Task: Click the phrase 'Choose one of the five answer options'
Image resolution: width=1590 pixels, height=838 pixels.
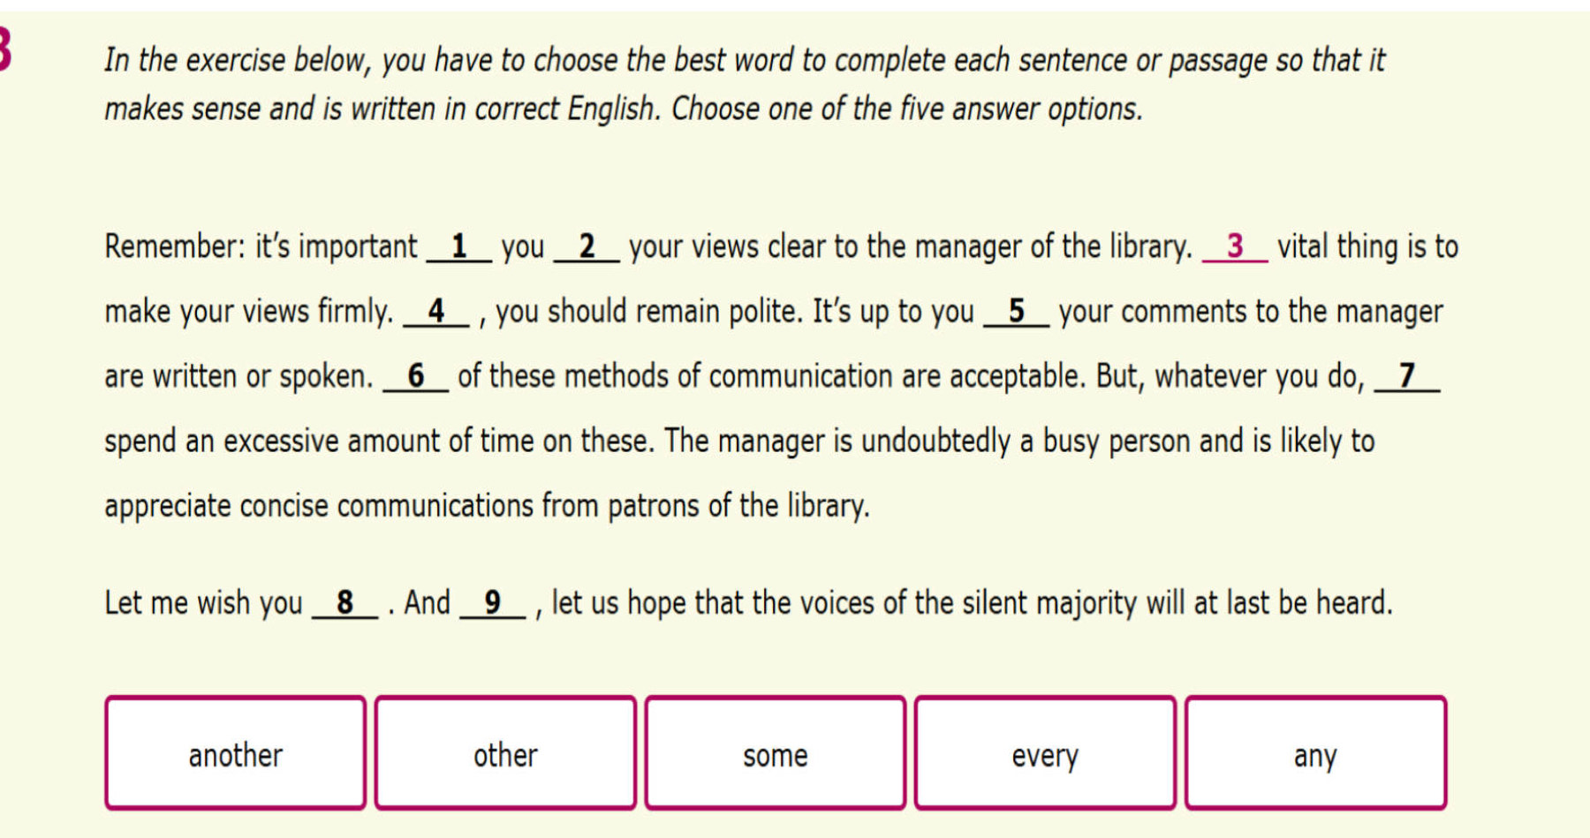Action: point(906,109)
